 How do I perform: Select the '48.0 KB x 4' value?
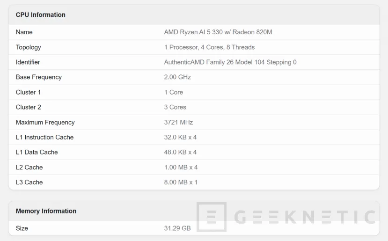[180, 152]
